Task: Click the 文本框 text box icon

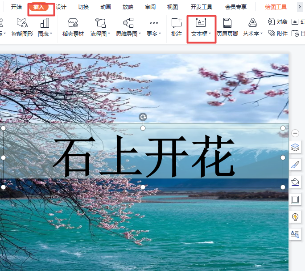Action: tap(201, 23)
